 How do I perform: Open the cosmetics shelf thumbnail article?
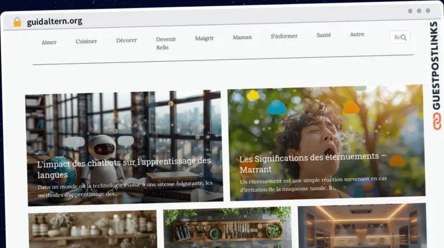pyautogui.click(x=92, y=230)
